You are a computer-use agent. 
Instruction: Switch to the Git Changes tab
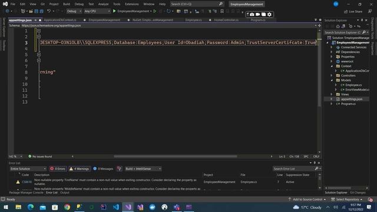(x=358, y=193)
